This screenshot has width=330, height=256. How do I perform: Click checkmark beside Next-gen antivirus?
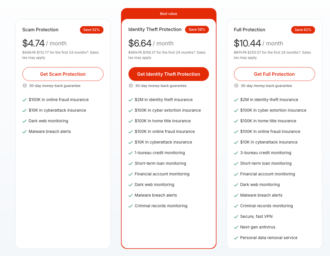(x=236, y=227)
